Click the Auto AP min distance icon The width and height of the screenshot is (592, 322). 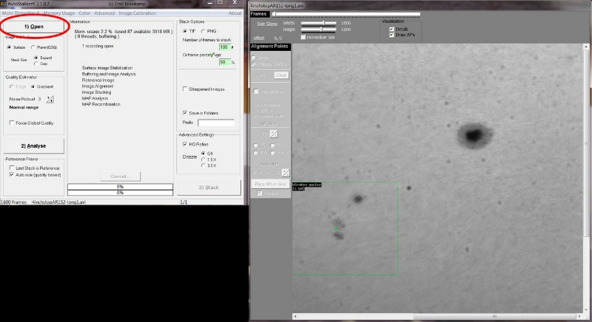pyautogui.click(x=286, y=172)
